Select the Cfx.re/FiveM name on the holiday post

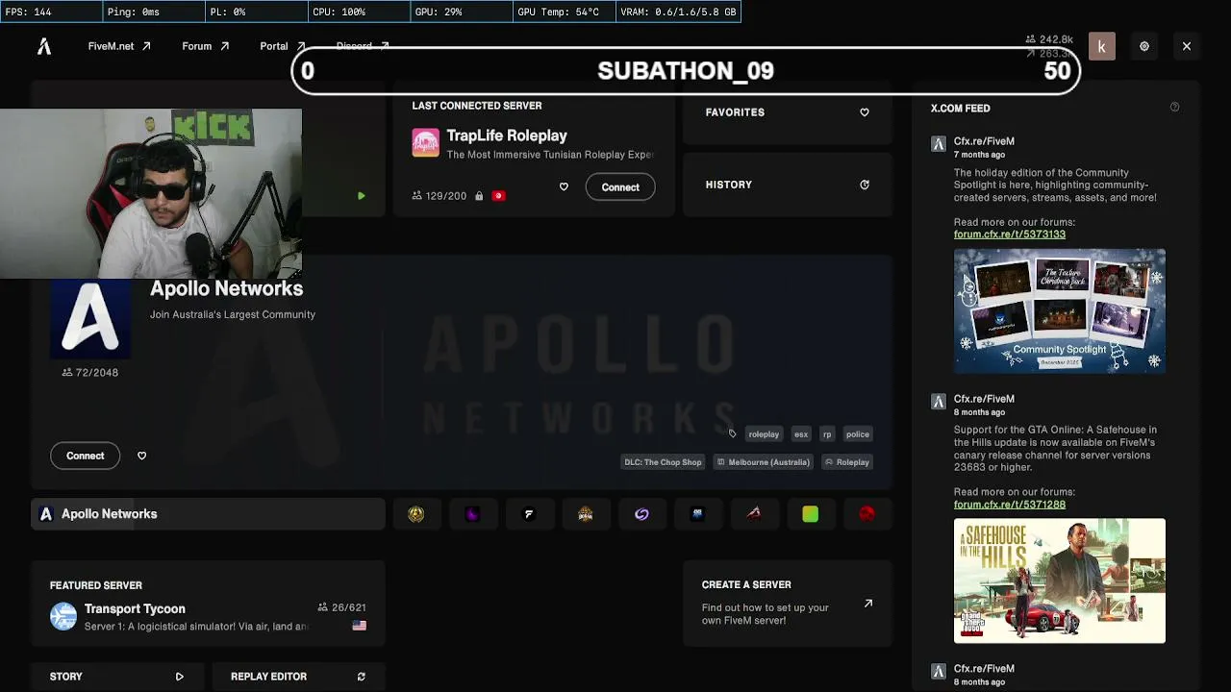[x=984, y=141]
